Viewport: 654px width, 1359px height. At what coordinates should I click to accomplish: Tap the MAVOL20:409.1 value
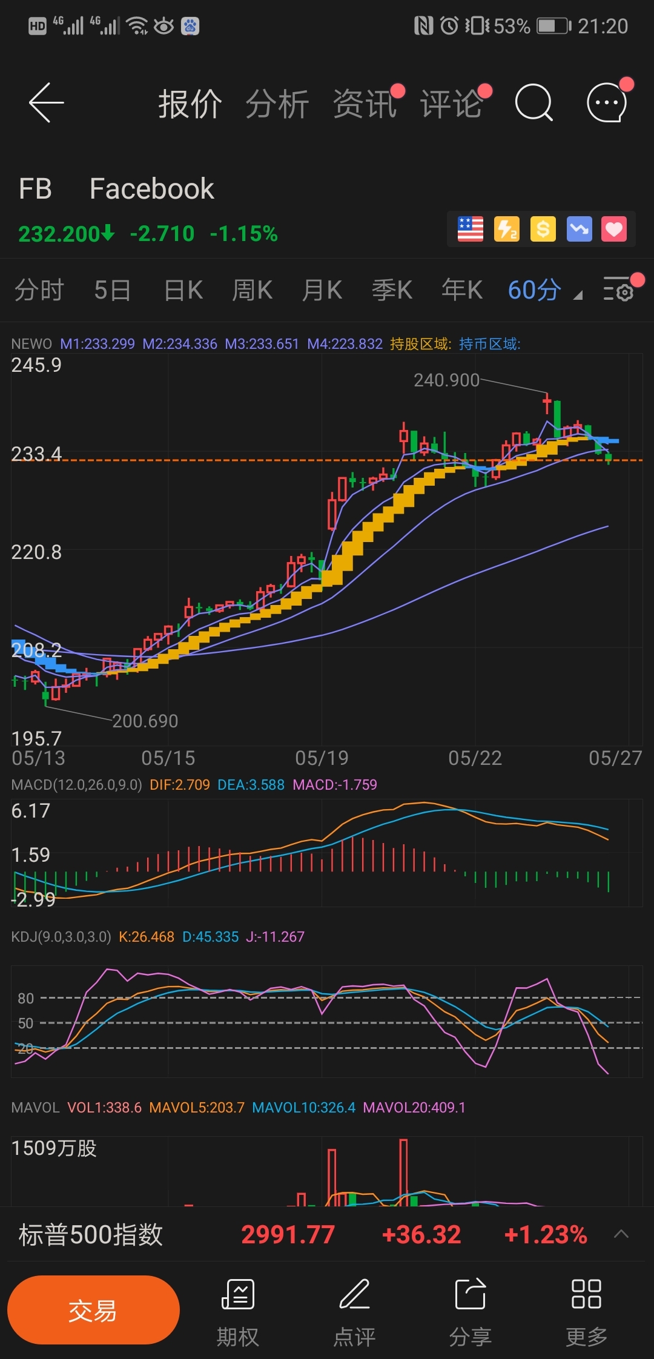(x=414, y=1108)
